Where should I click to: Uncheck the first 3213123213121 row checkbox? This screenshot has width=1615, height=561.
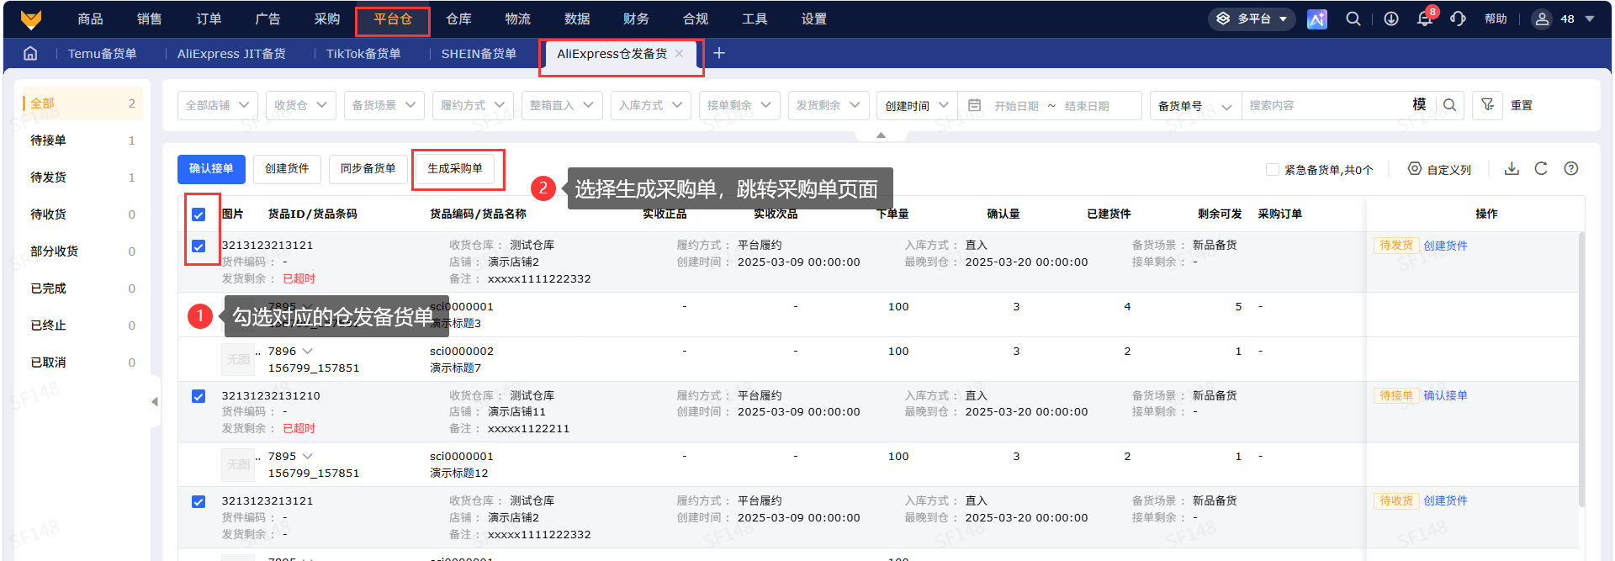pyautogui.click(x=199, y=246)
